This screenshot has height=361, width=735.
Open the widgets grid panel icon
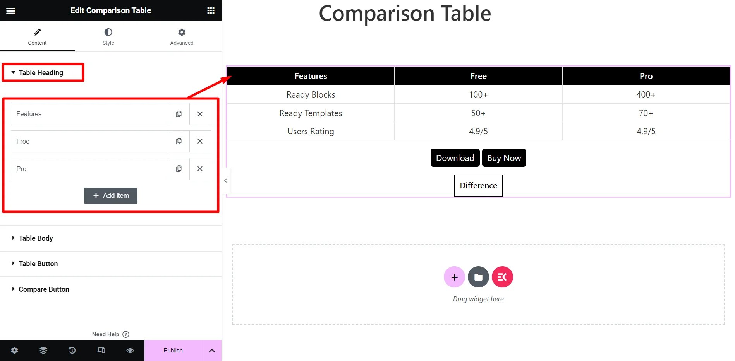tap(211, 11)
